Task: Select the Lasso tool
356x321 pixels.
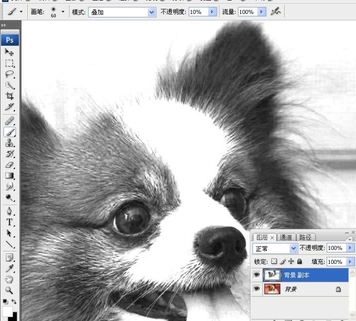Action: (9, 74)
